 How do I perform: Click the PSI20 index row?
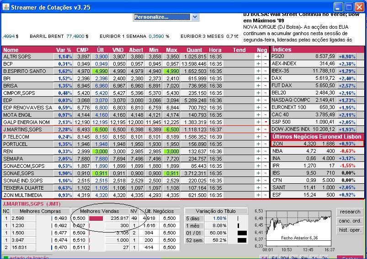(x=317, y=56)
